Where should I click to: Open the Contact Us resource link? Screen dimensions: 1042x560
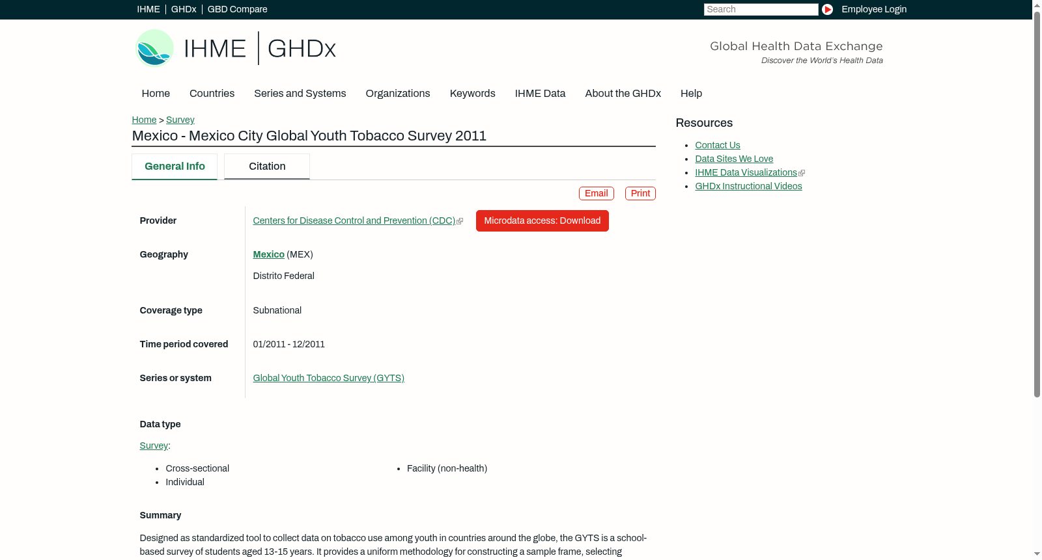click(x=718, y=146)
